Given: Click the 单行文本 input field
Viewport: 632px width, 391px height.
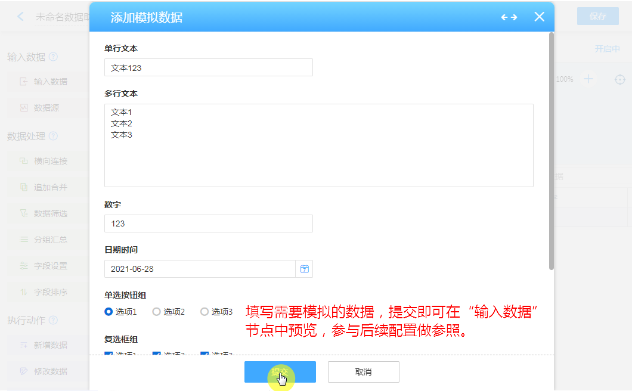Looking at the screenshot, I should coord(208,68).
